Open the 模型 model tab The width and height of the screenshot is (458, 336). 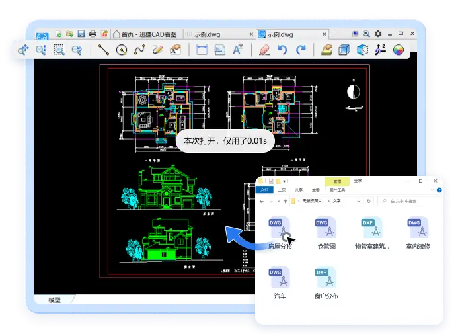54,300
